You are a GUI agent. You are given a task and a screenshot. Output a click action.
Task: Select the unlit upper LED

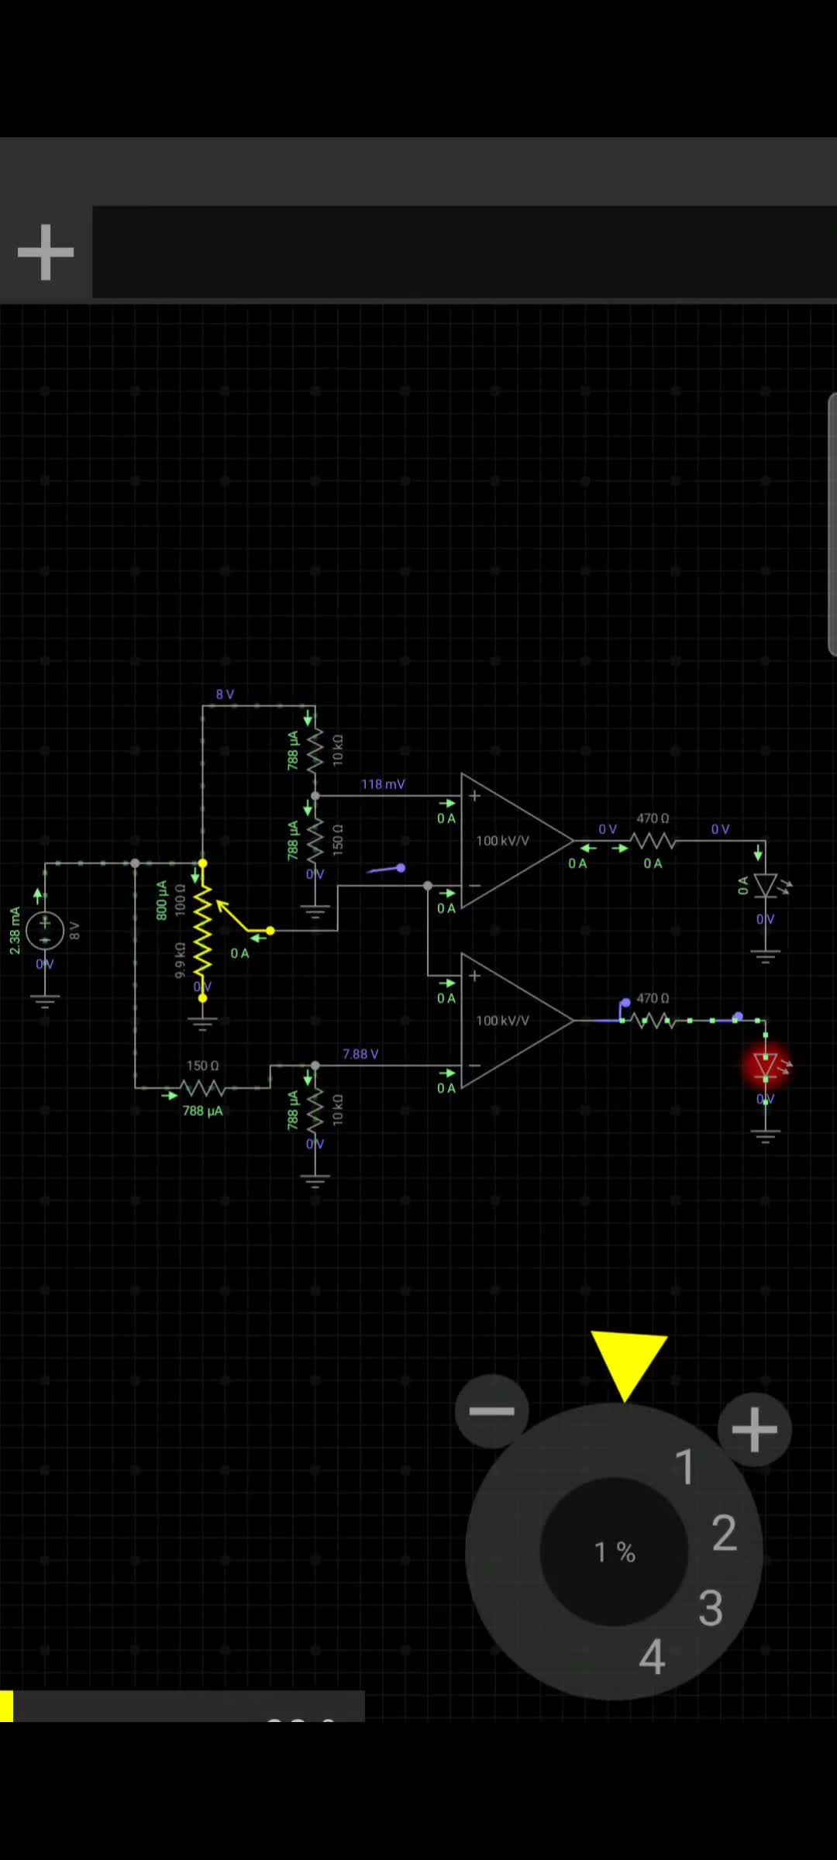click(x=767, y=885)
